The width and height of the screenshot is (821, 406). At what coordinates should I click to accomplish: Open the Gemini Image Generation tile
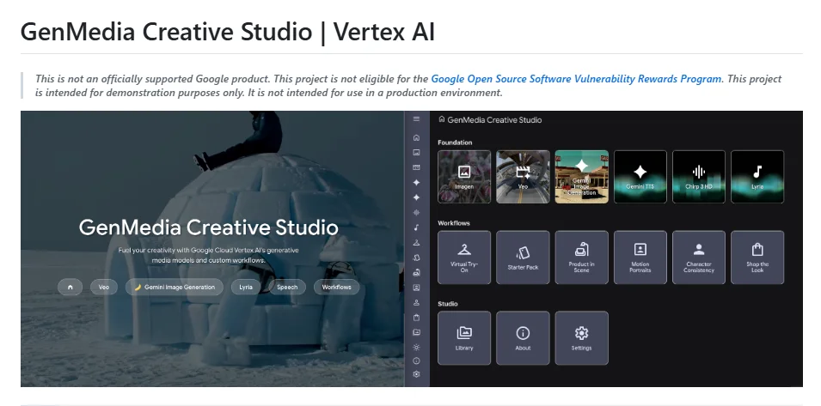coord(582,177)
